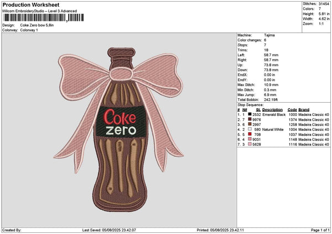332x234 pixels.
Task: Click thread code 1116
Action: tap(293, 144)
